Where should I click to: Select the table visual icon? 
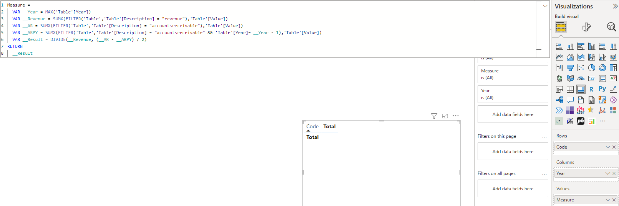point(570,89)
